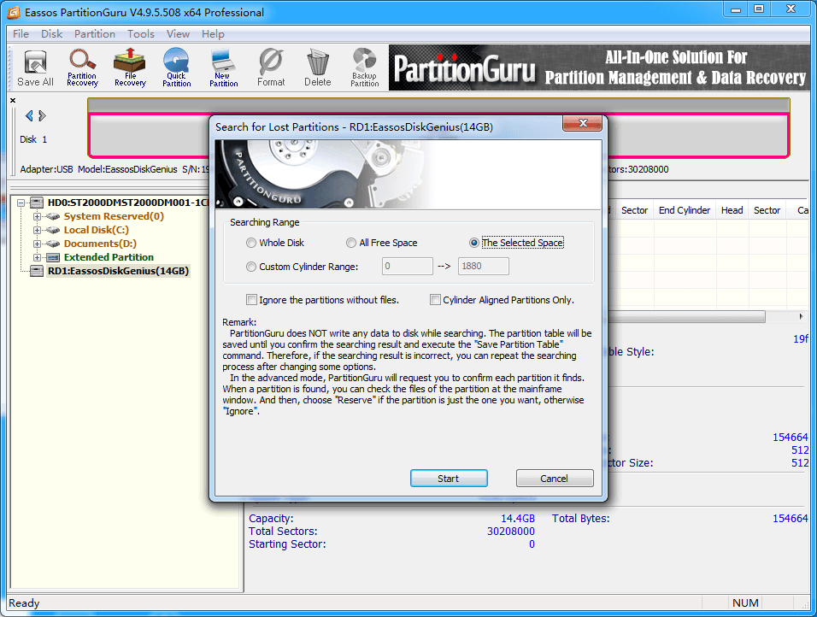Screen dimensions: 817x617
Task: Click the Save All toolbar icon
Action: pyautogui.click(x=35, y=68)
